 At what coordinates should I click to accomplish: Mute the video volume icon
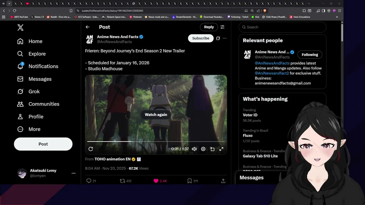[x=194, y=149]
